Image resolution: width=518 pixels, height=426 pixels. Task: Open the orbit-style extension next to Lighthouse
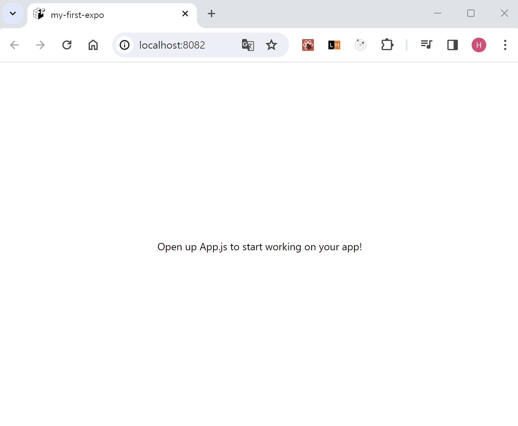(x=361, y=45)
